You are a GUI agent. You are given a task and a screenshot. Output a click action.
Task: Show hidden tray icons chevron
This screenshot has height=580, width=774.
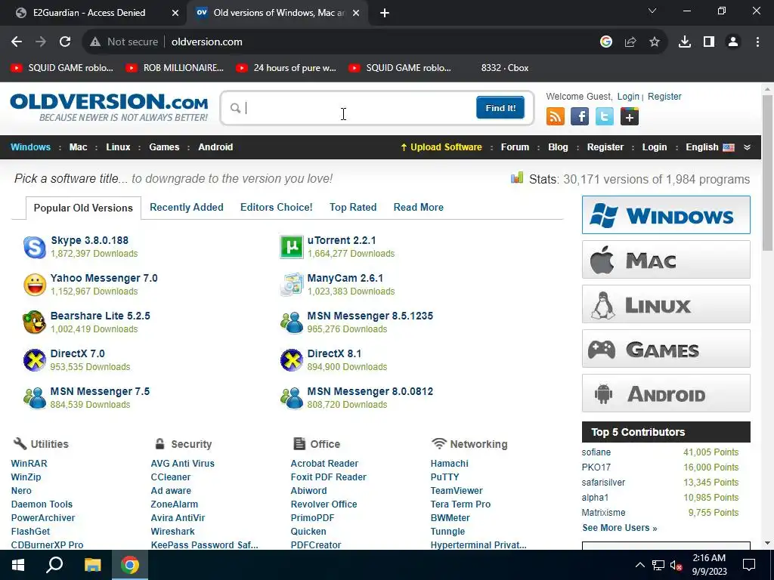639,565
